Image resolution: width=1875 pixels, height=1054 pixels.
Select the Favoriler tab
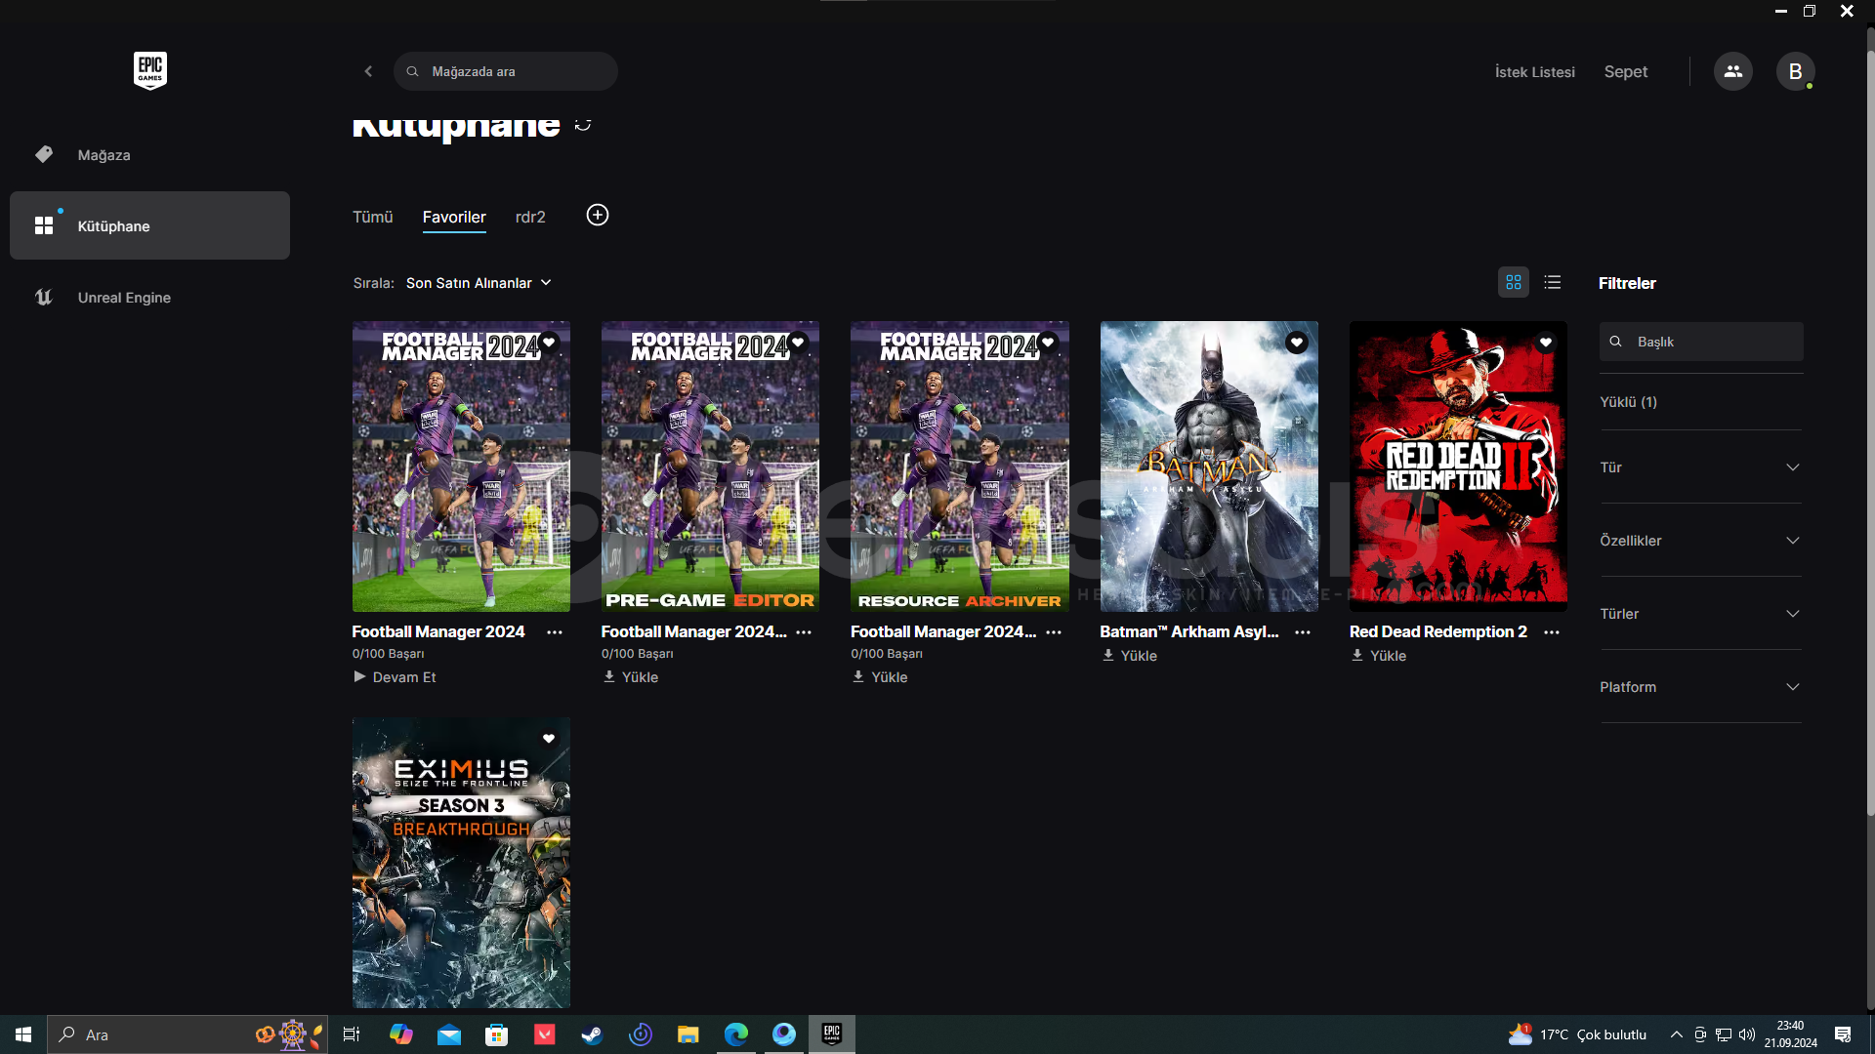(x=454, y=217)
